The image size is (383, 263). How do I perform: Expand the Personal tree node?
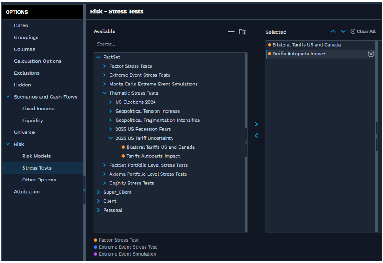[98, 210]
